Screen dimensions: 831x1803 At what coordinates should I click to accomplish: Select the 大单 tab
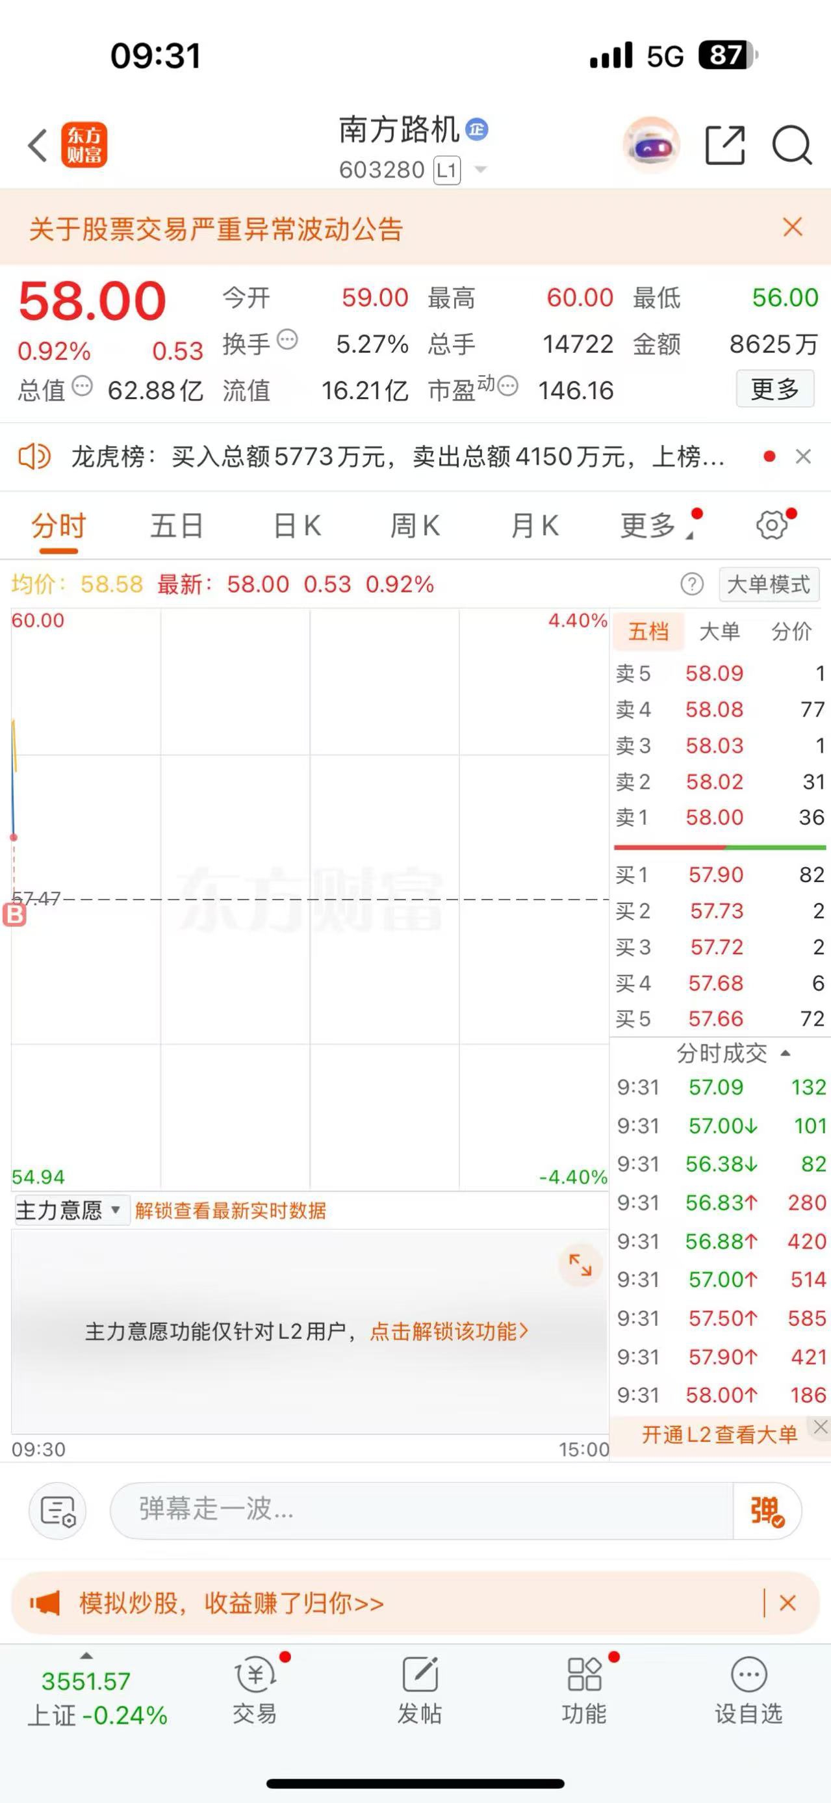pos(719,631)
